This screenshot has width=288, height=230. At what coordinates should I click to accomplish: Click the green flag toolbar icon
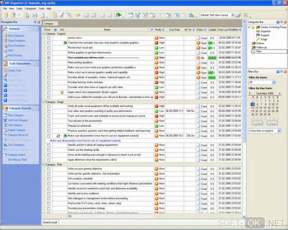tap(119, 15)
